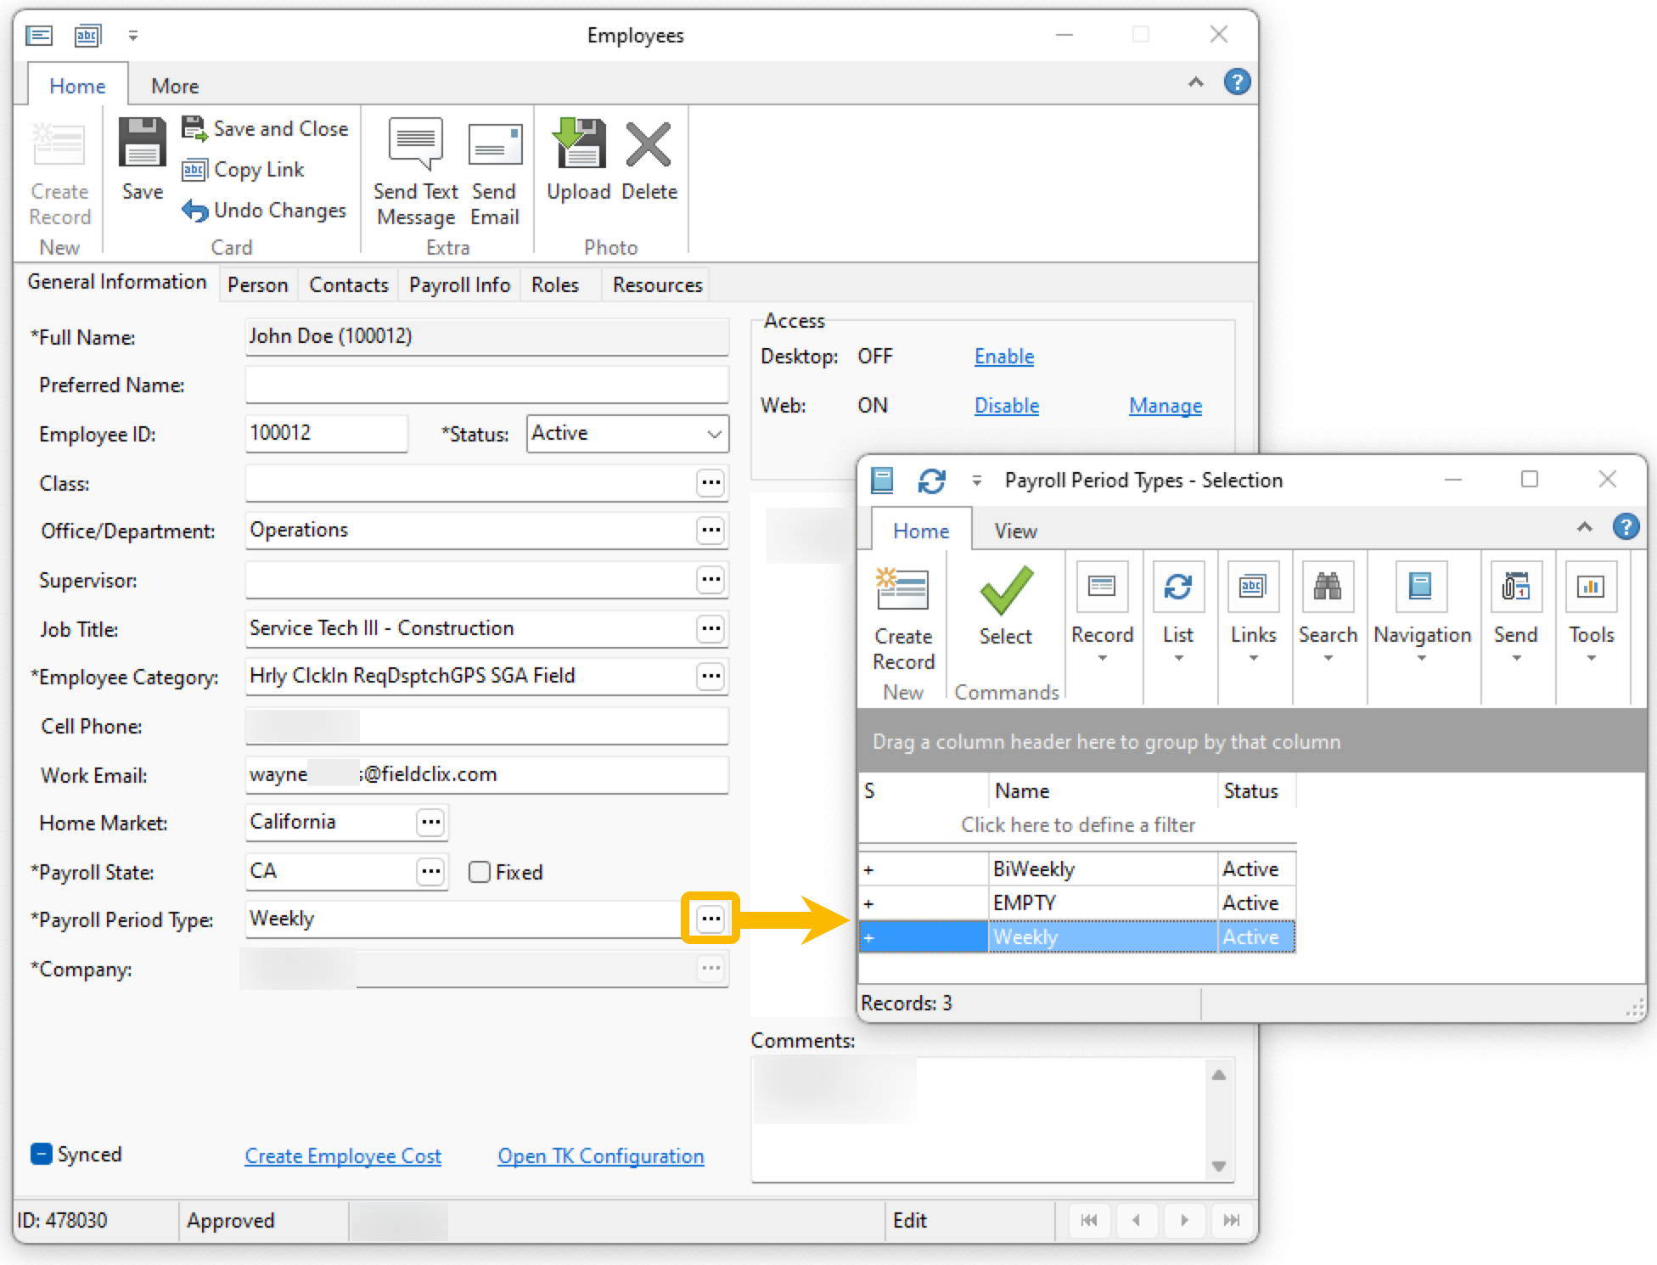
Task: Click the refresh icon in the Selection title bar
Action: 931,481
